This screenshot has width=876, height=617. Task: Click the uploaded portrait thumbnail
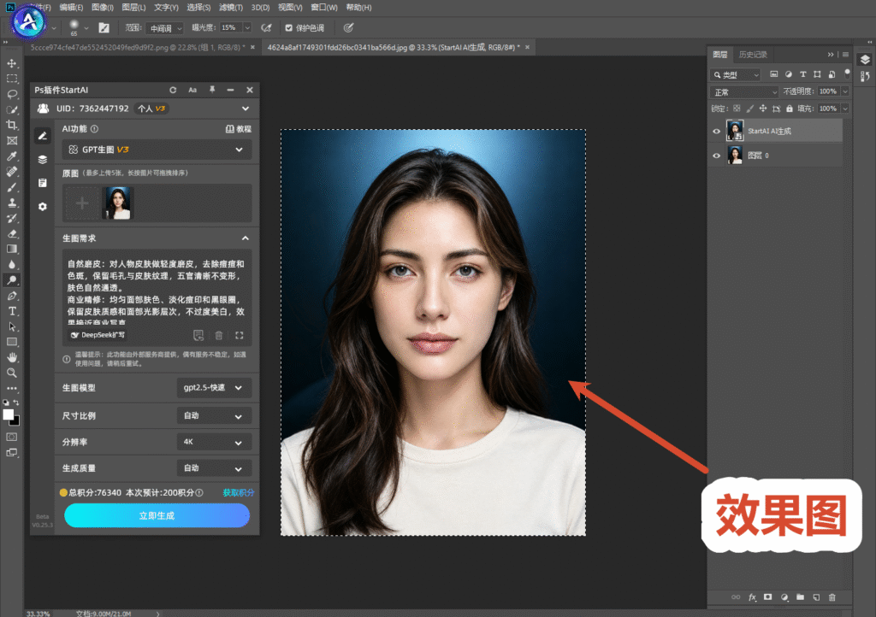(x=118, y=203)
